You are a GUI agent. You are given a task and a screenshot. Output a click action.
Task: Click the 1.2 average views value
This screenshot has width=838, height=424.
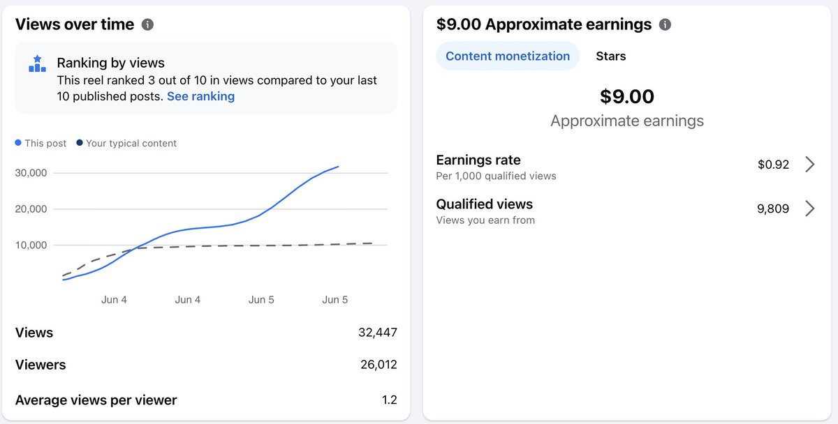[x=390, y=400]
